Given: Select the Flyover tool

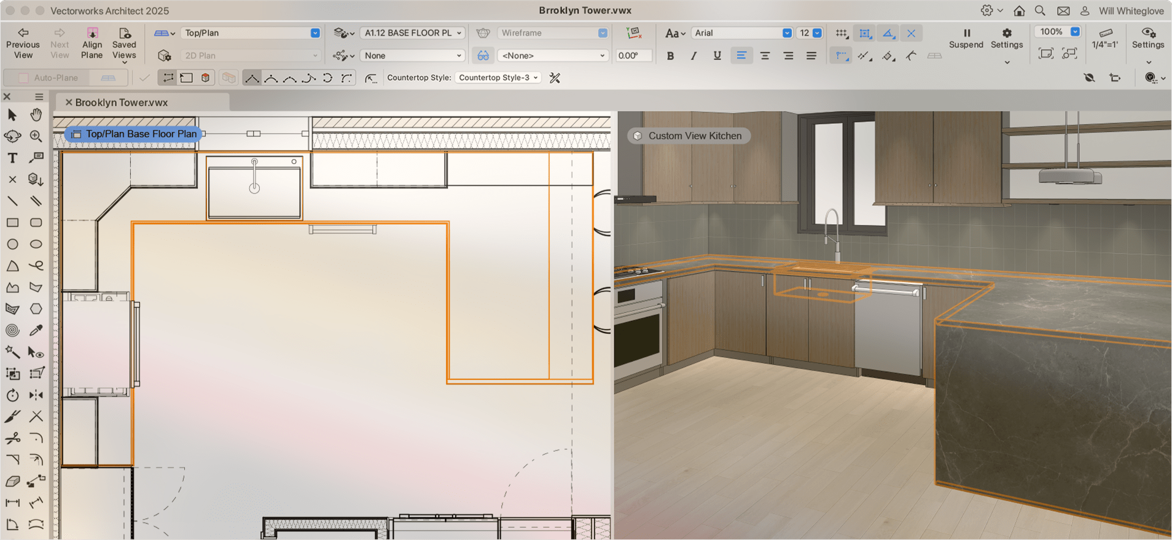Looking at the screenshot, I should [x=12, y=136].
